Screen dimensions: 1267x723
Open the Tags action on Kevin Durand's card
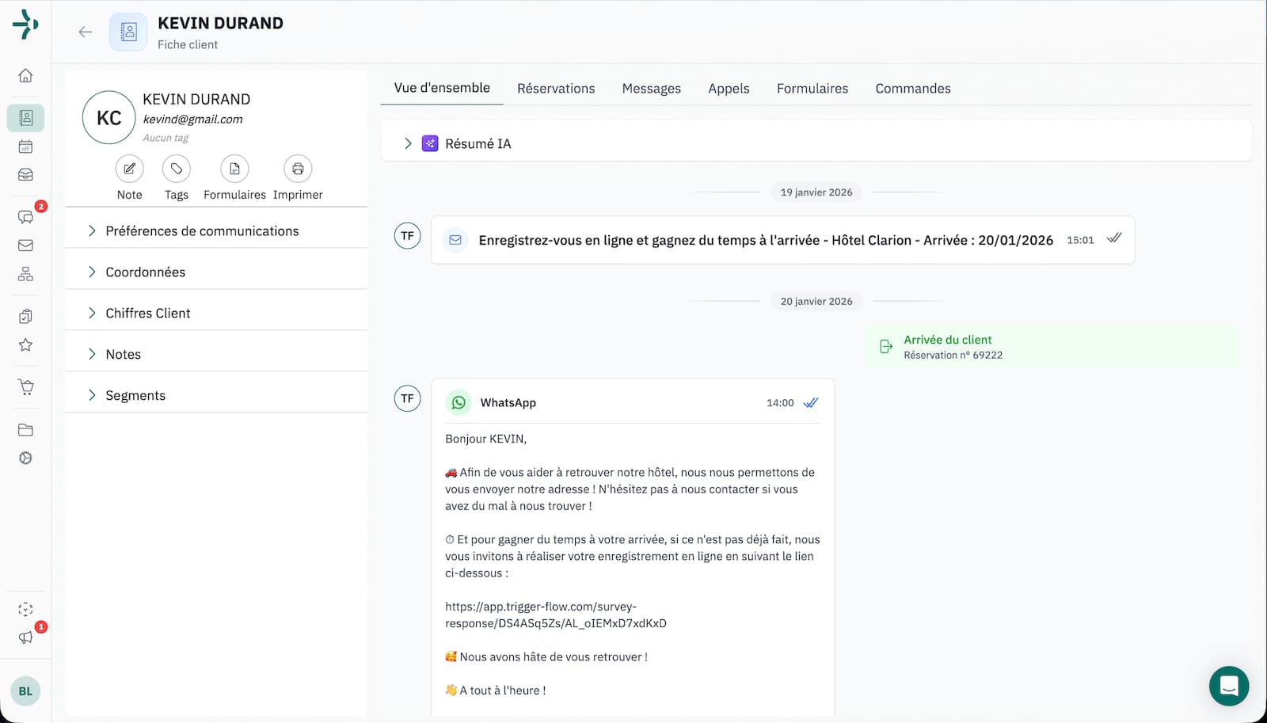coord(176,168)
